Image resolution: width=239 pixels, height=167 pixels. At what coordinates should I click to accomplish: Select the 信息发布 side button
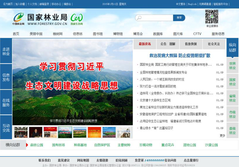point(6,76)
